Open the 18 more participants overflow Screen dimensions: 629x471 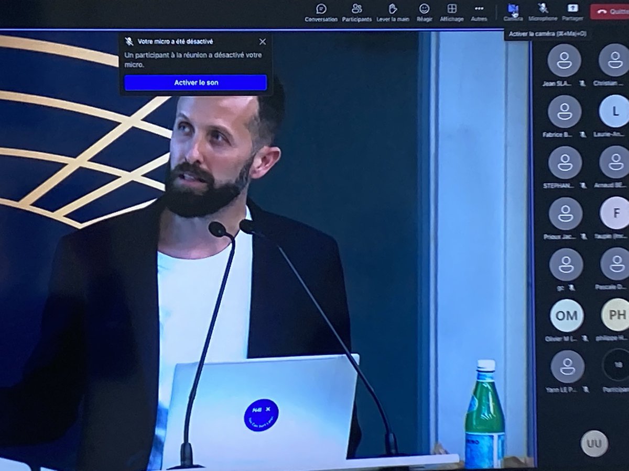pyautogui.click(x=616, y=365)
